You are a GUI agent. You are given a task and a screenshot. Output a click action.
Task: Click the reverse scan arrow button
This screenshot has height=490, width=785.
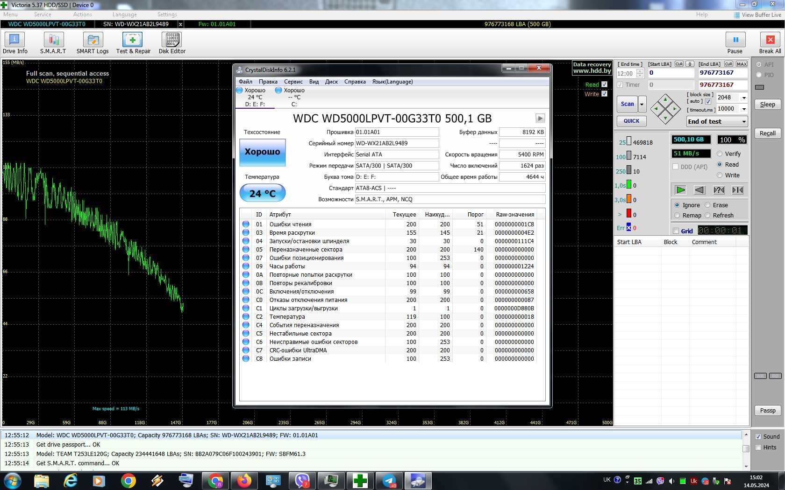pyautogui.click(x=699, y=190)
